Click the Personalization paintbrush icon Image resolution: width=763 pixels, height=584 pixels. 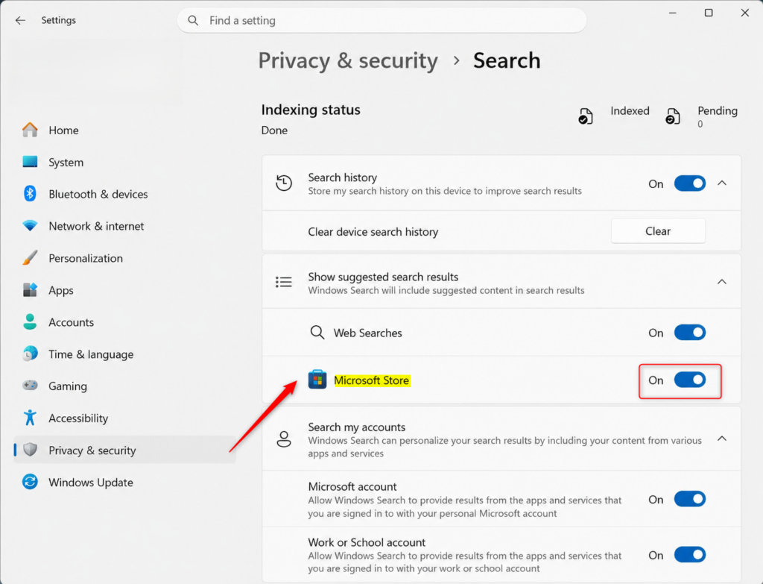(x=30, y=257)
